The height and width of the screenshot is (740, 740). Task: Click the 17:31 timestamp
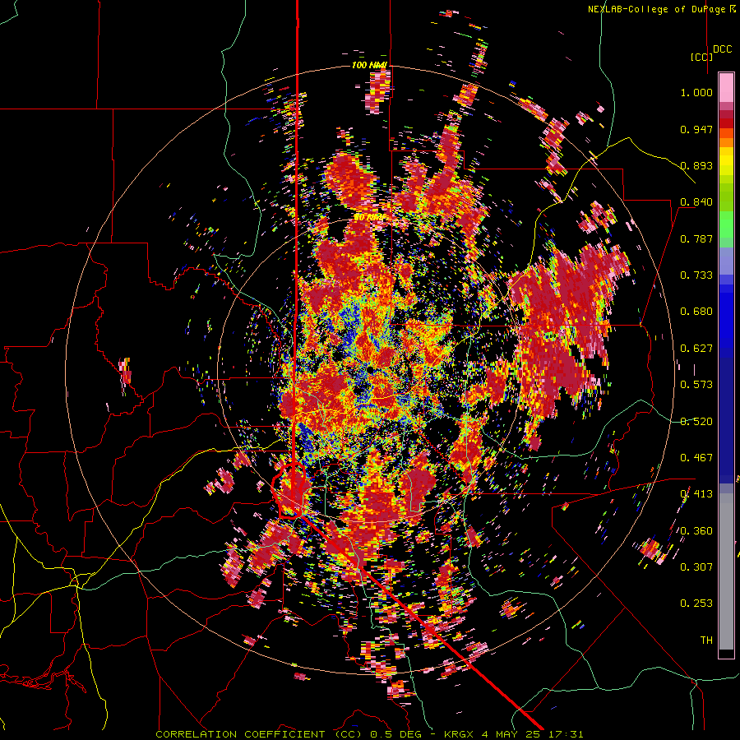[x=567, y=734]
